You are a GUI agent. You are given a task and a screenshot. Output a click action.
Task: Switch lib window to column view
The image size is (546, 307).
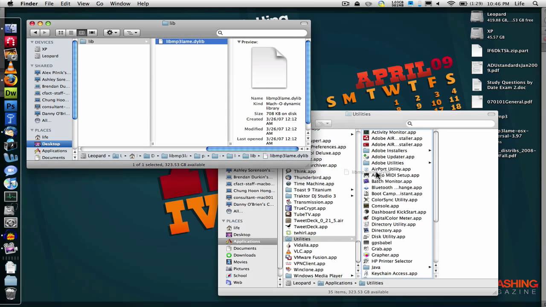pyautogui.click(x=81, y=32)
